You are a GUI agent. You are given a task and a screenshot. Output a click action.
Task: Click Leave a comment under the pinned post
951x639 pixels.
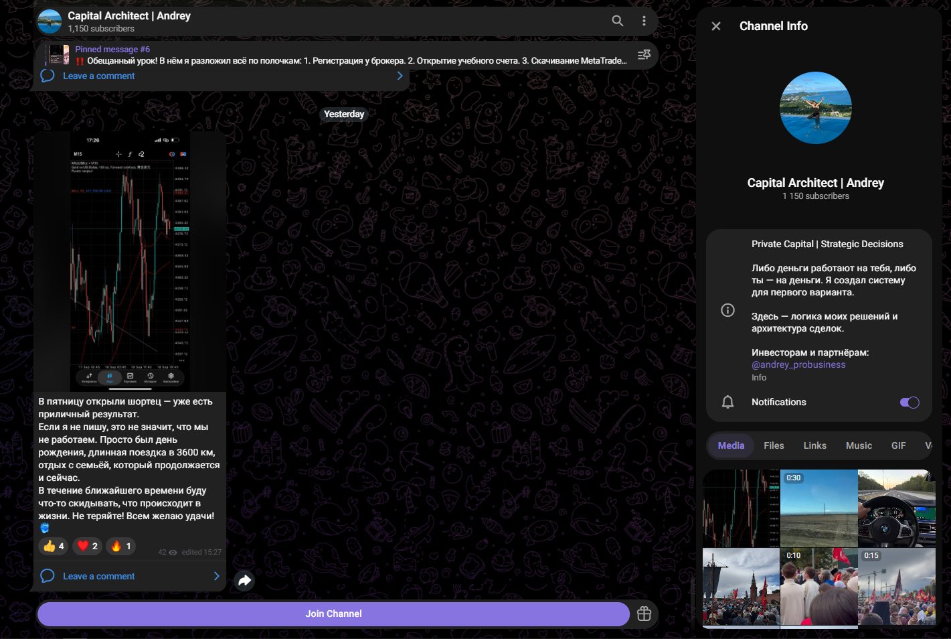pos(98,76)
